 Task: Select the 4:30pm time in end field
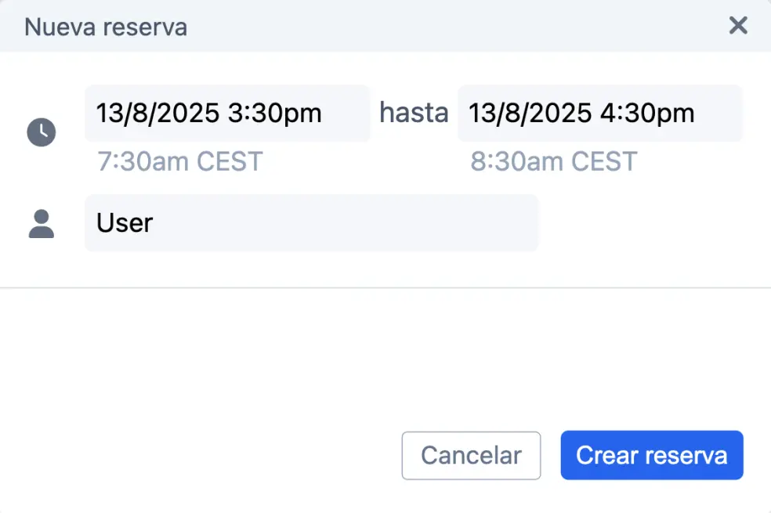click(647, 114)
